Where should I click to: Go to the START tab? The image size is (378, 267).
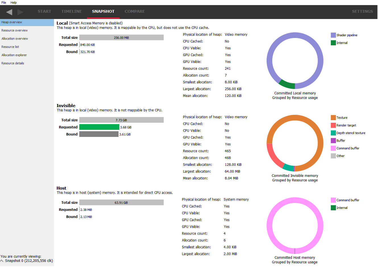coord(44,11)
